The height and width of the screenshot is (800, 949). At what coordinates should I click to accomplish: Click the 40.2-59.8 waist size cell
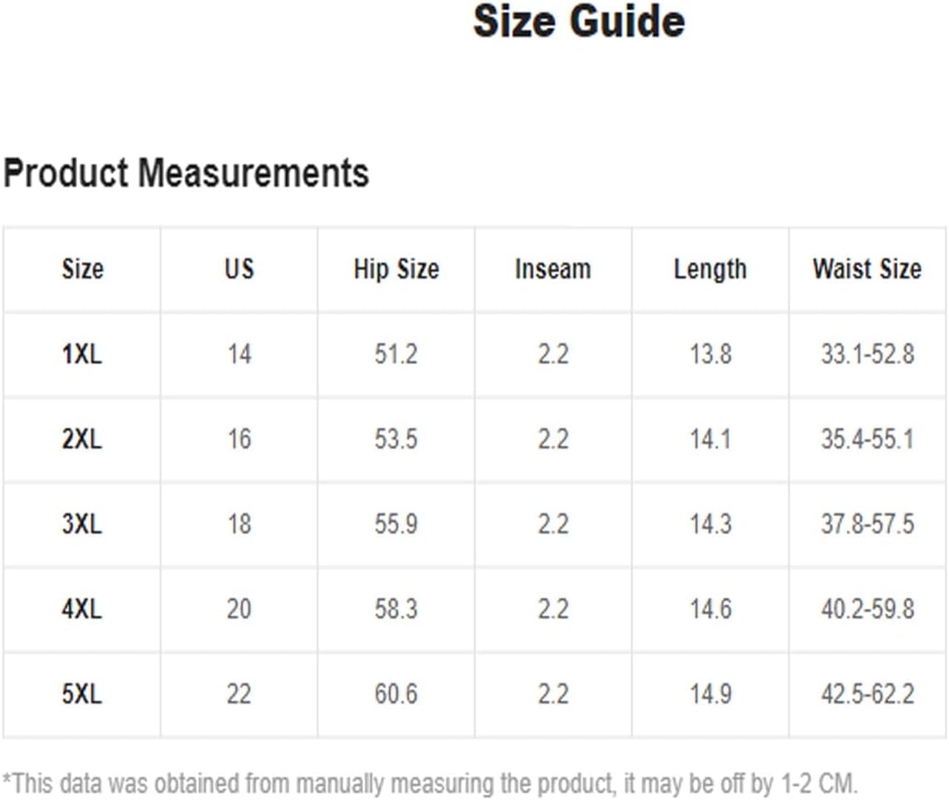(867, 610)
